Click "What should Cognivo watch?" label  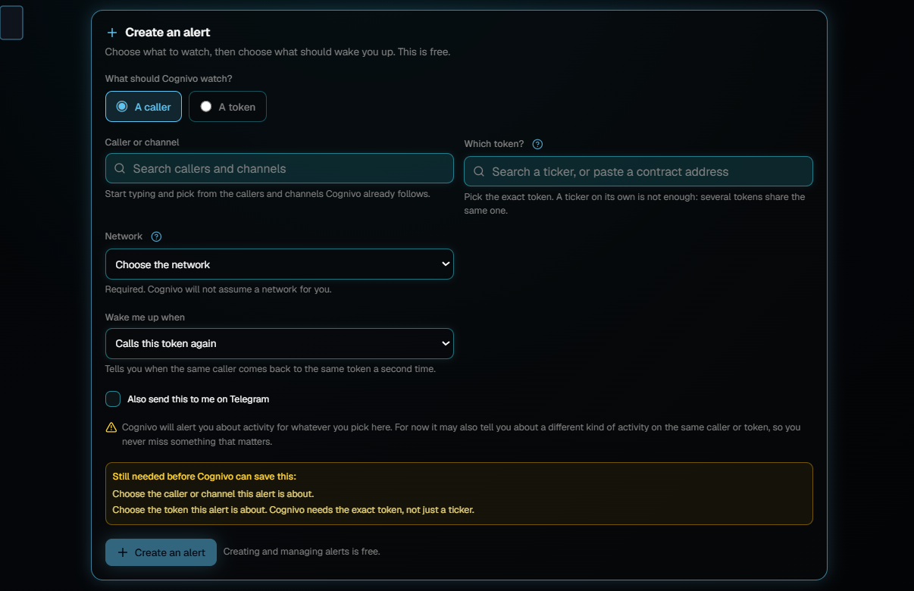pos(168,79)
